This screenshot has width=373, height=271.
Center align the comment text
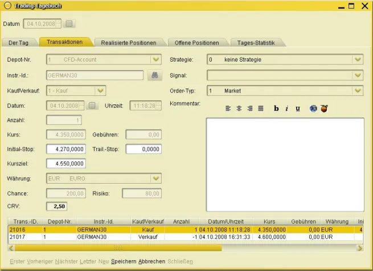[x=239, y=108]
